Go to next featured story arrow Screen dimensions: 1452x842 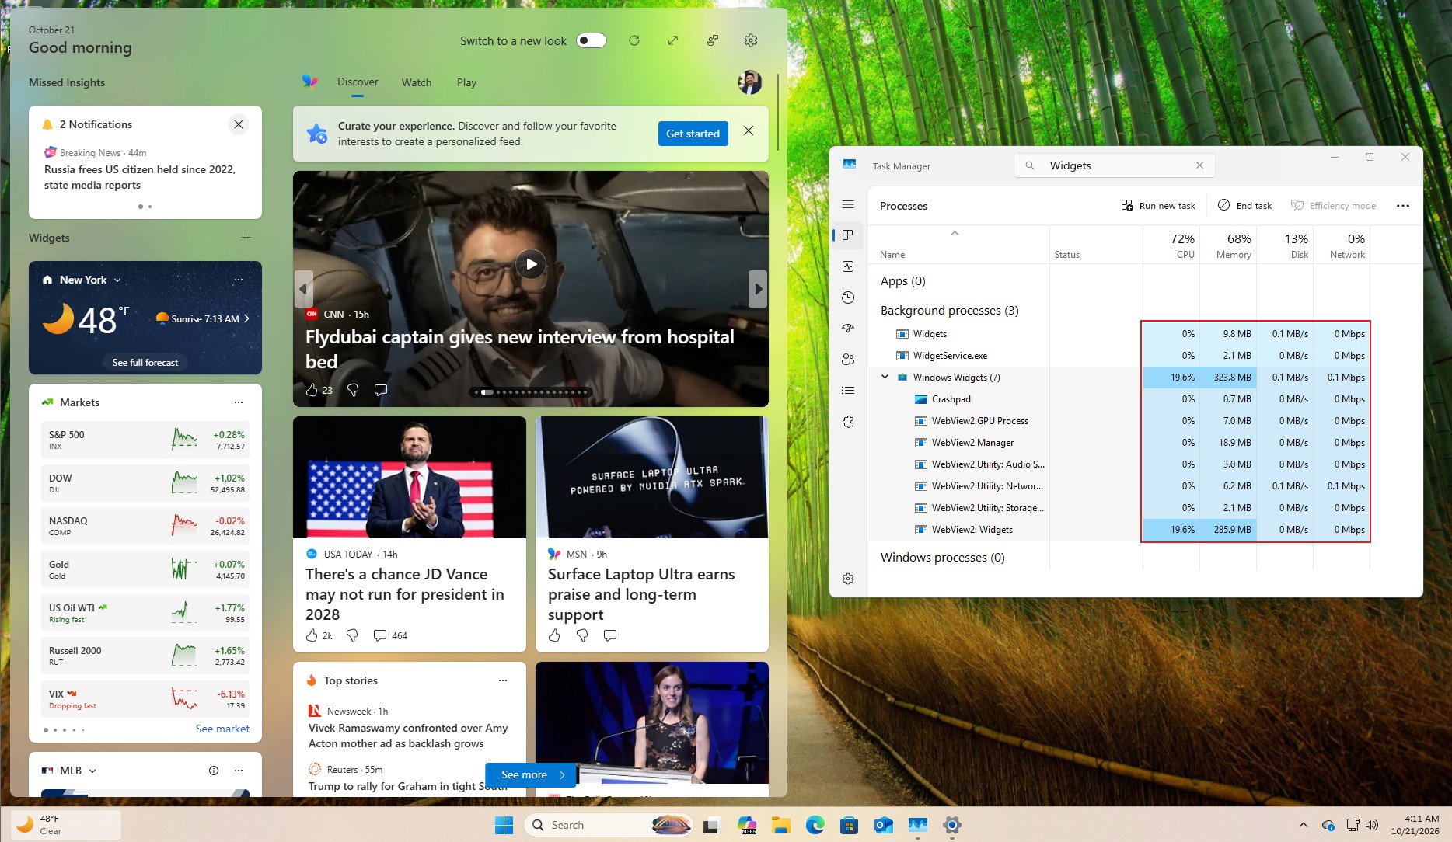[758, 289]
